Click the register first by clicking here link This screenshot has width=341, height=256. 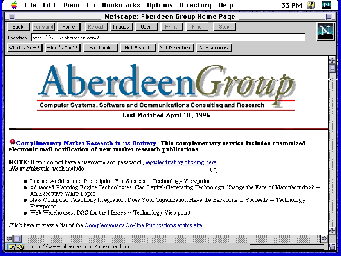tap(182, 162)
